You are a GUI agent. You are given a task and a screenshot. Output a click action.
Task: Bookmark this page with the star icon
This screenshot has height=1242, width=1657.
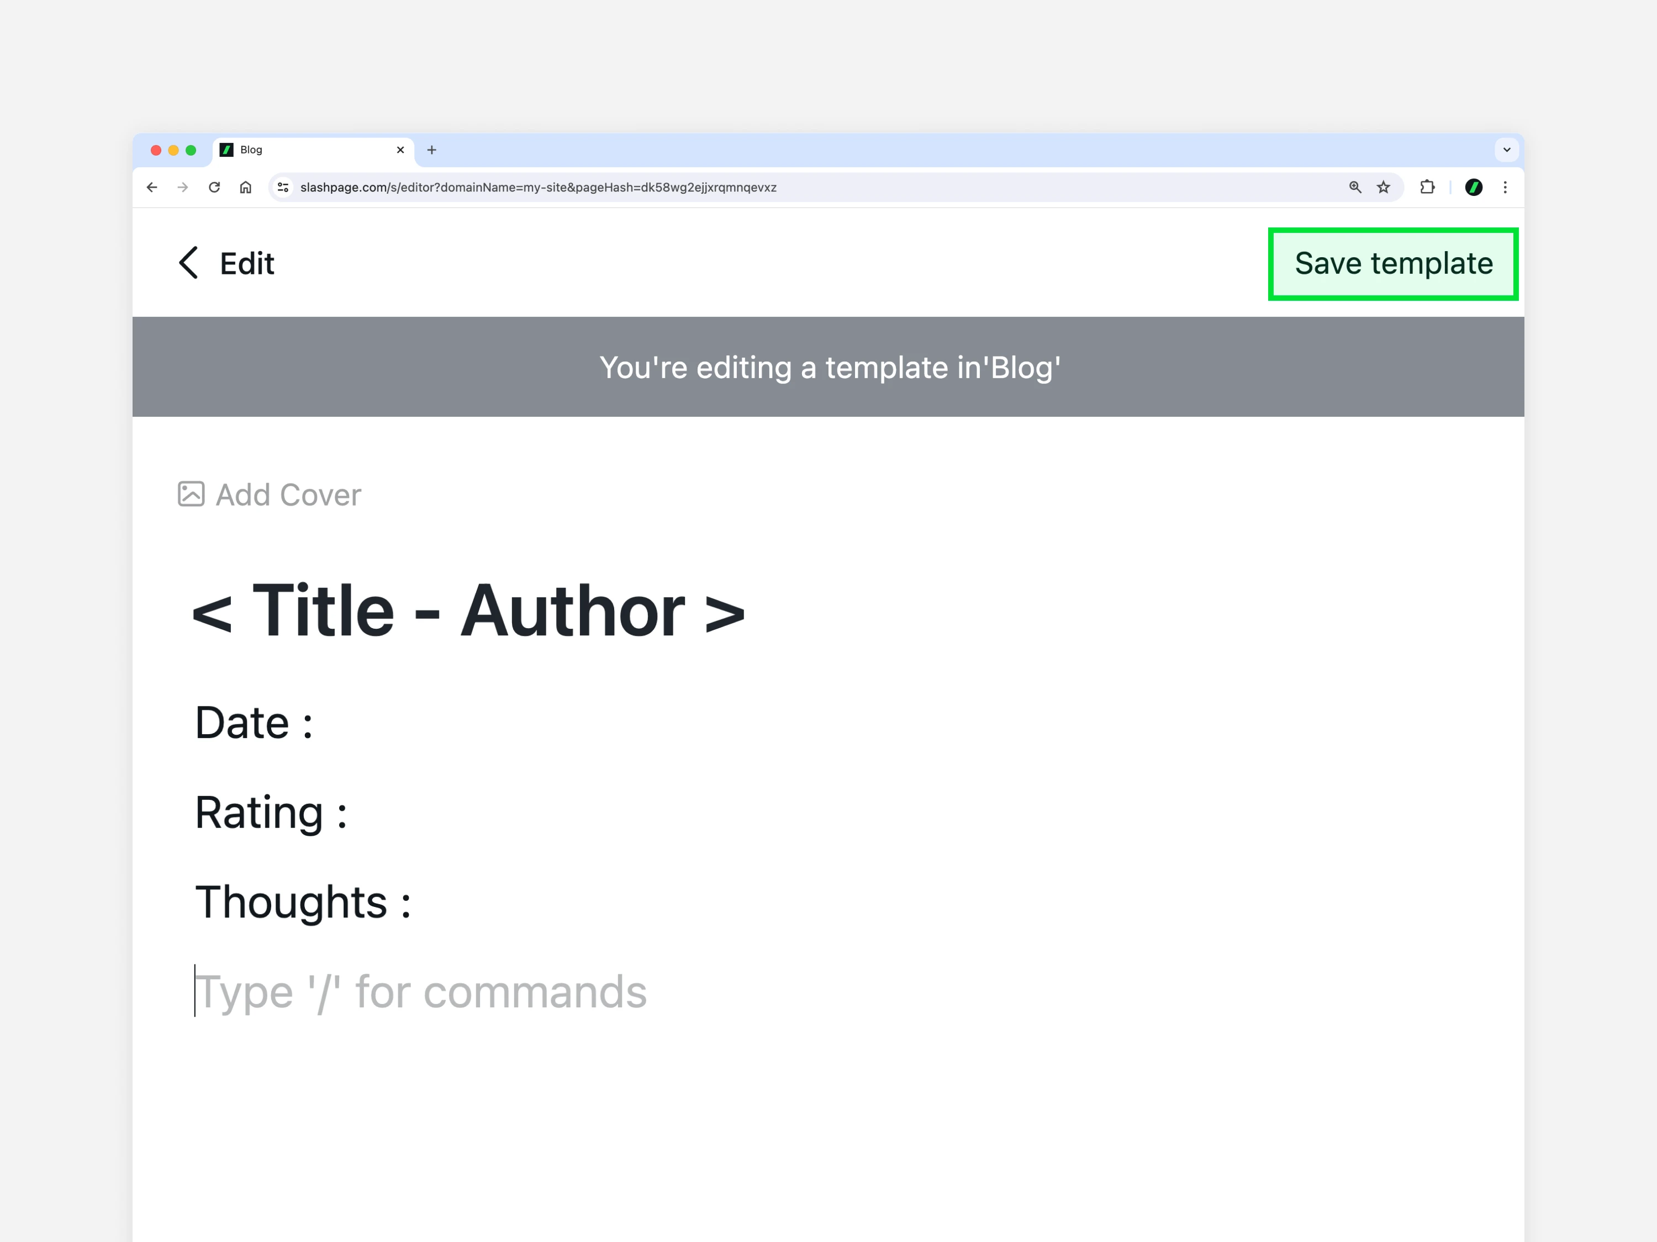coord(1384,187)
